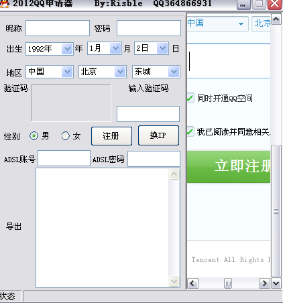This screenshot has height=303, width=283.
Task: Toggle the 我已阅读并同意相关 checkbox
Action: [x=190, y=131]
